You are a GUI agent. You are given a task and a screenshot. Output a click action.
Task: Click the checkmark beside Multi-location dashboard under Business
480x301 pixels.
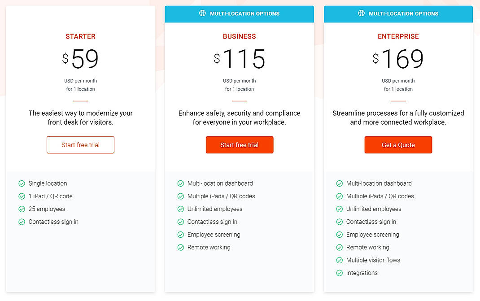181,183
